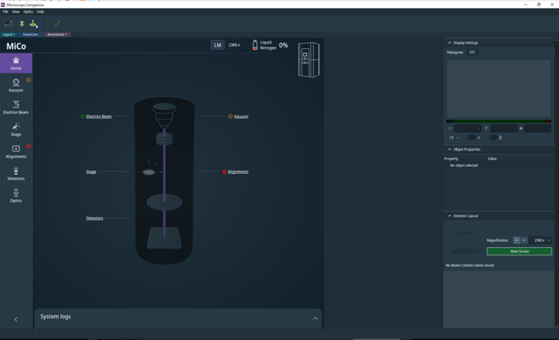Click the liquid nitrogen bottle icon
This screenshot has width=559, height=340.
point(255,45)
